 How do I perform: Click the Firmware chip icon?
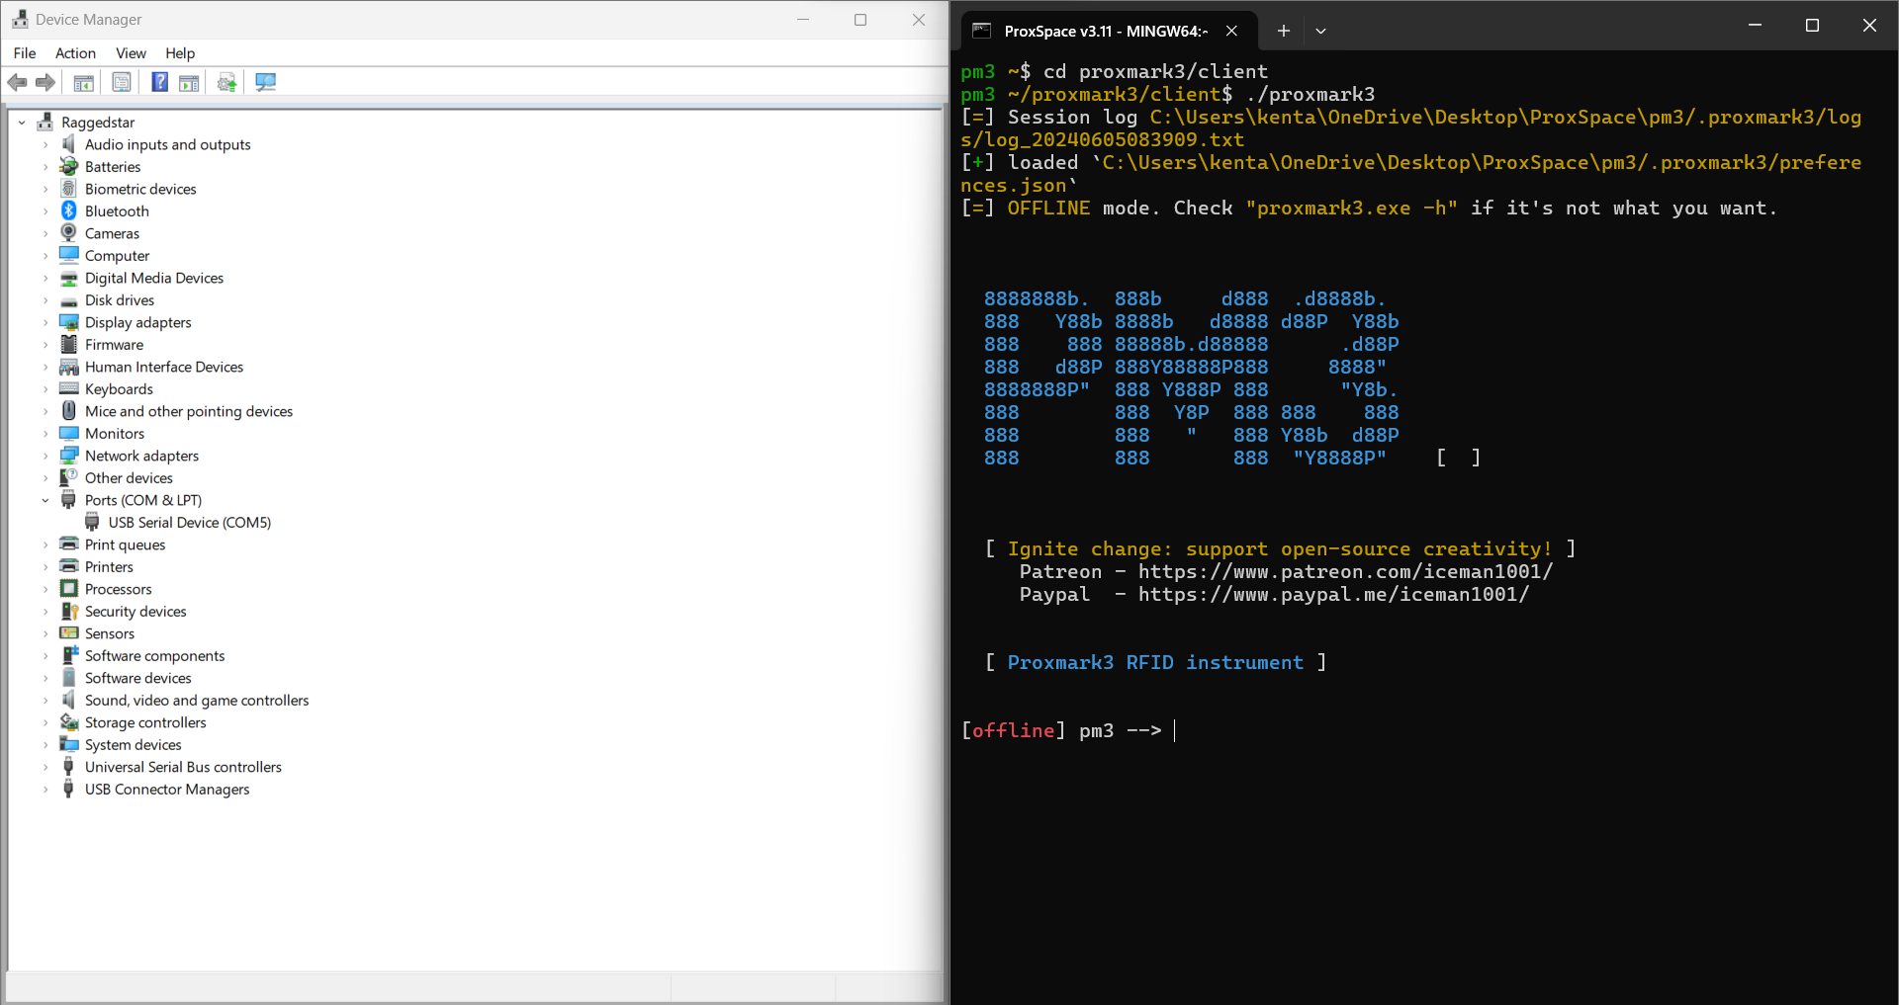point(68,344)
